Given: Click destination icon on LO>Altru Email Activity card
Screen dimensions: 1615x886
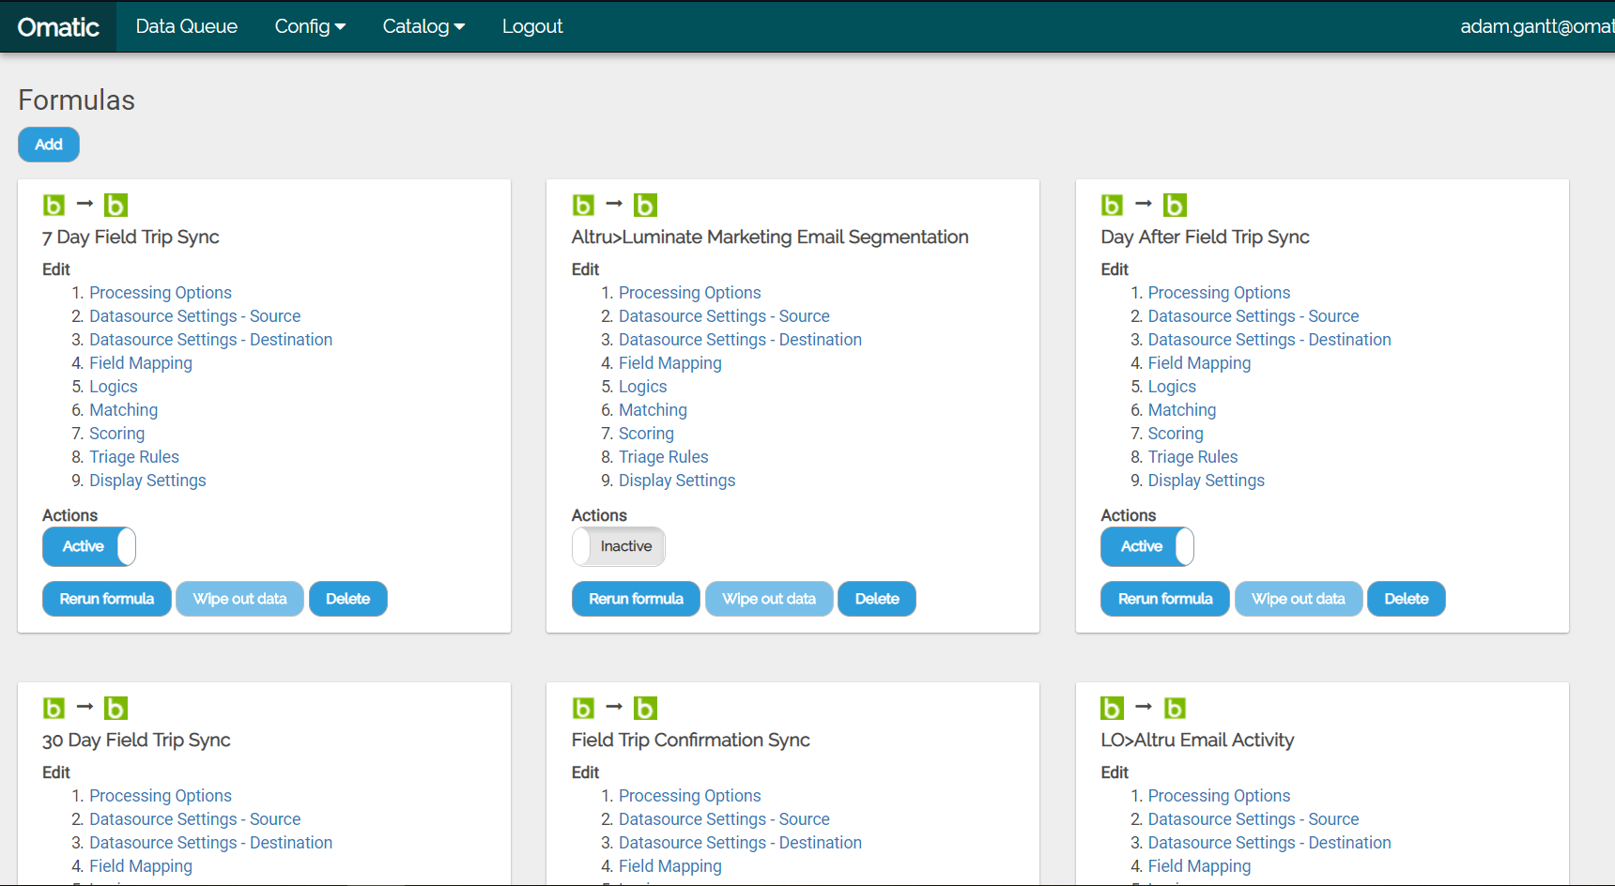Looking at the screenshot, I should click(x=1175, y=708).
